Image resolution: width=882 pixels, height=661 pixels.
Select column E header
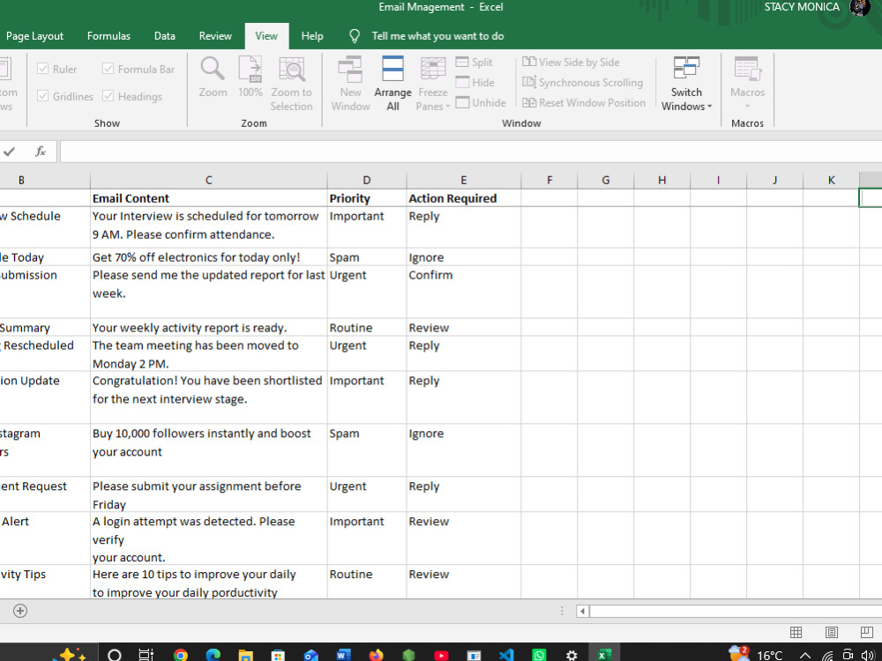pyautogui.click(x=464, y=180)
